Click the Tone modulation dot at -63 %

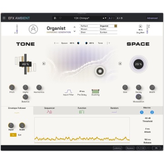click(86, 43)
